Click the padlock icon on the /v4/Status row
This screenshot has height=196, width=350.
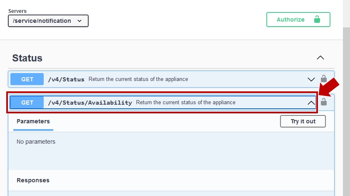324,78
